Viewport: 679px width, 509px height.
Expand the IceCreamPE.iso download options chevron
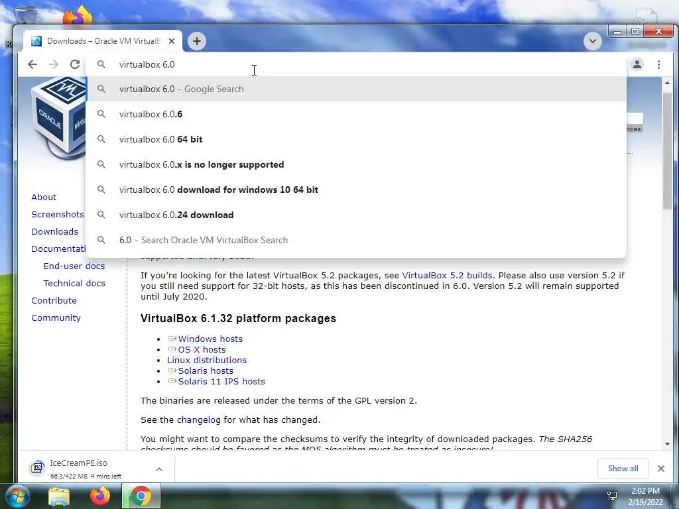[x=159, y=469]
